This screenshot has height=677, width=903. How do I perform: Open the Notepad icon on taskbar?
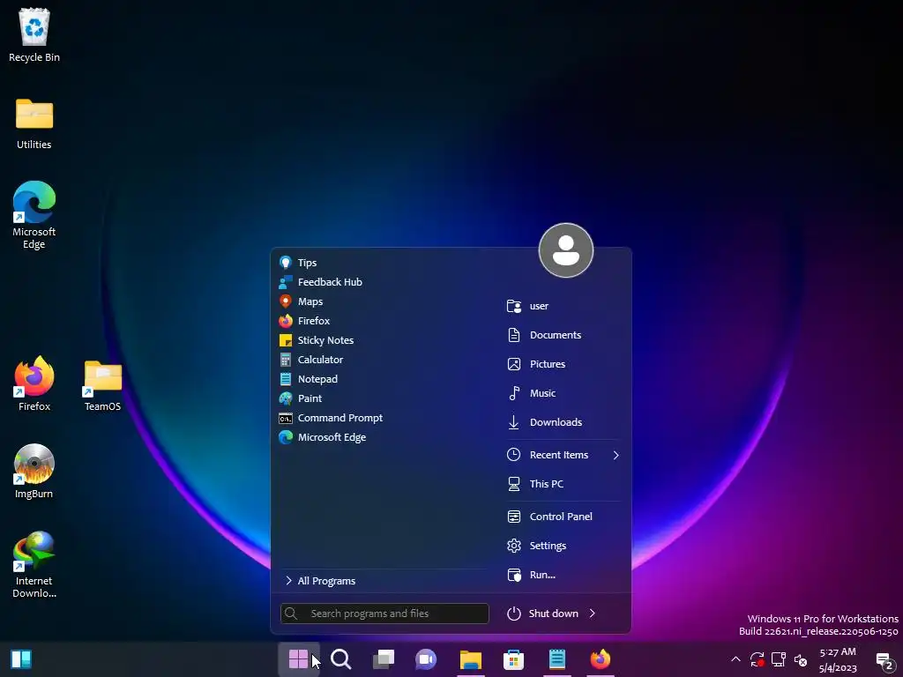point(557,659)
